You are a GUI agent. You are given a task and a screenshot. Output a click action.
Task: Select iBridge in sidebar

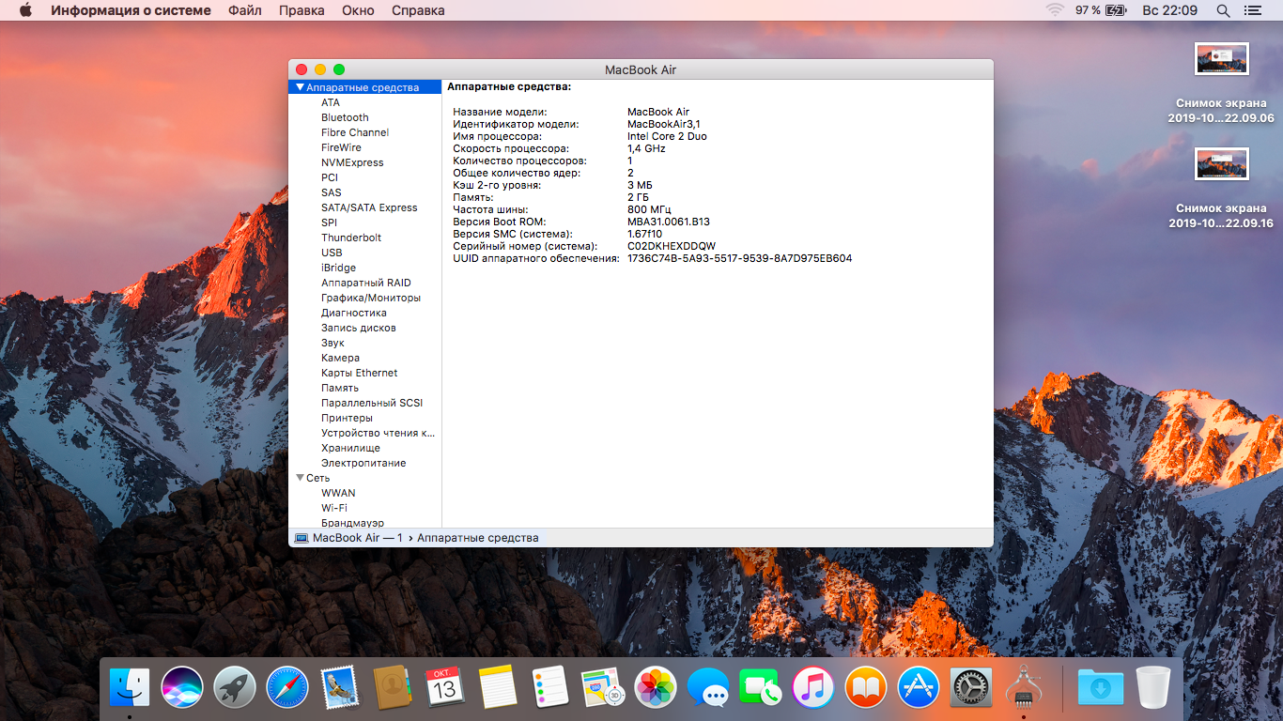338,268
